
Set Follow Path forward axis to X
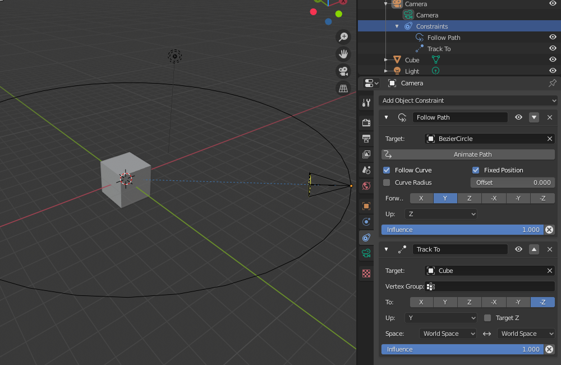point(421,198)
